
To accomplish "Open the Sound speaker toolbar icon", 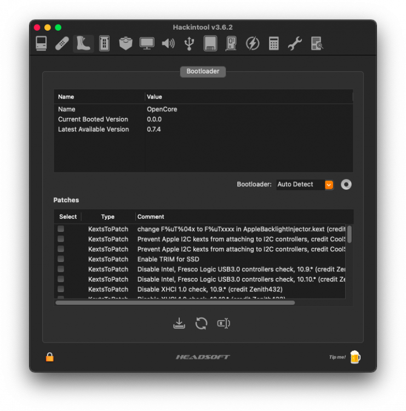I will (x=168, y=43).
